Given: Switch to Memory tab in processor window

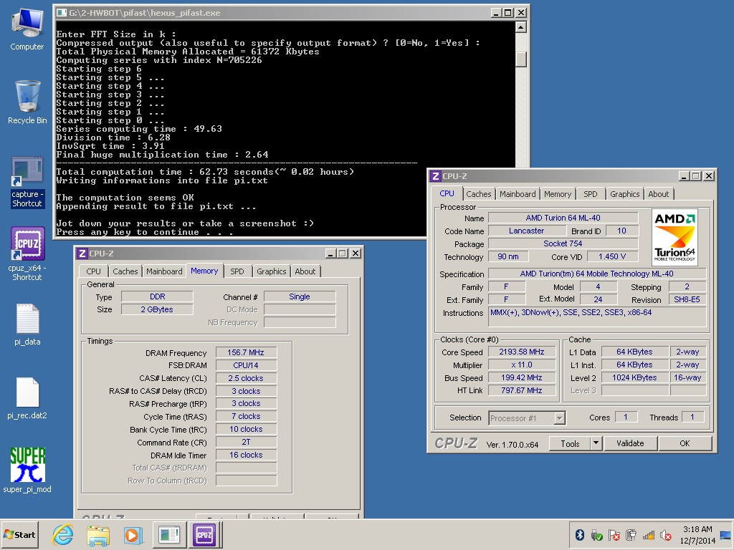Looking at the screenshot, I should (x=558, y=194).
